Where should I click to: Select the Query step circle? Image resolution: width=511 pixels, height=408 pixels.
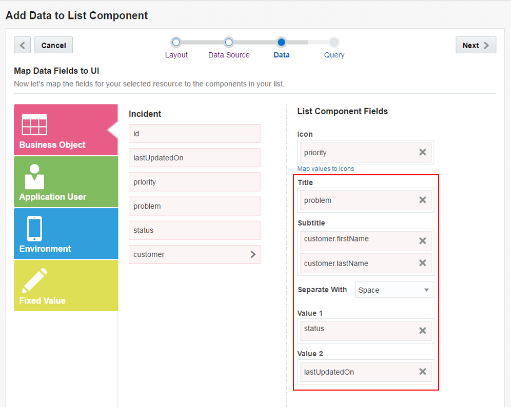click(333, 43)
